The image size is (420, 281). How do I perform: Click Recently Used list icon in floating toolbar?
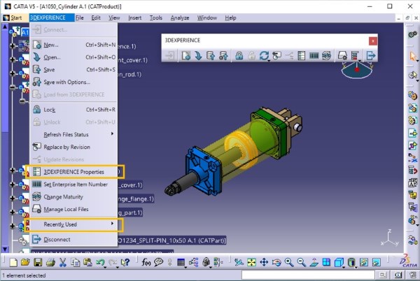coord(355,56)
